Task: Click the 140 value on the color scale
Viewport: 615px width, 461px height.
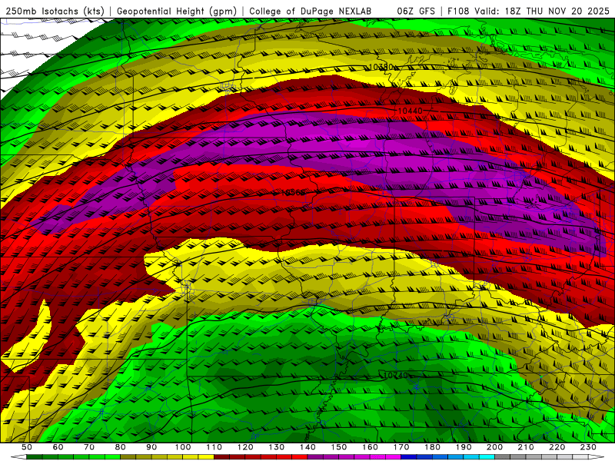Action: point(308,447)
